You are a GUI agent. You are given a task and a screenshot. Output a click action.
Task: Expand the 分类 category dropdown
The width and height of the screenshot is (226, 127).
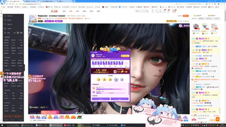coord(77,11)
